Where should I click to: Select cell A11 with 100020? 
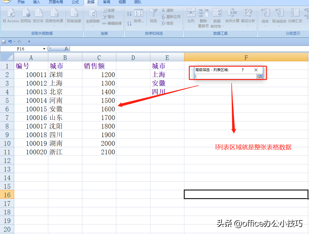point(31,152)
